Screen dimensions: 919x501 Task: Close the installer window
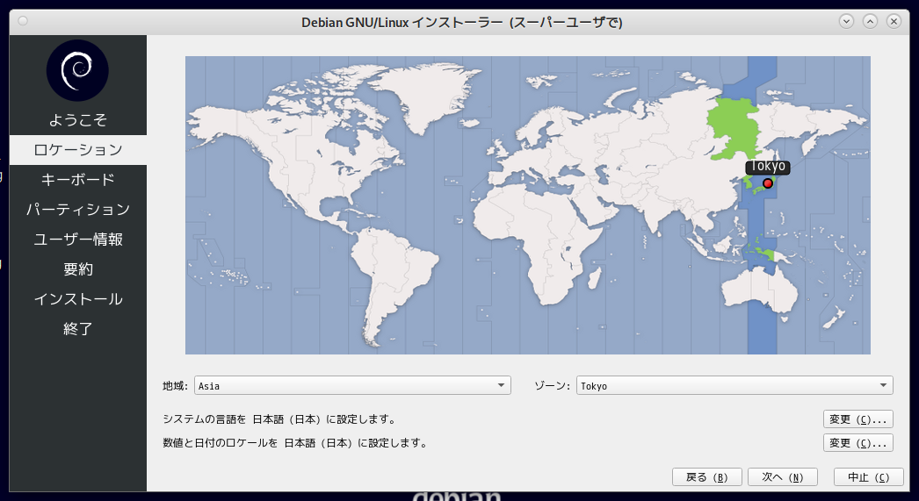[894, 22]
